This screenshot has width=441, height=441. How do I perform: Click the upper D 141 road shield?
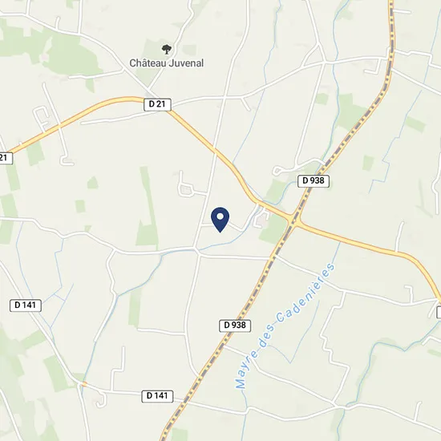pos(26,305)
